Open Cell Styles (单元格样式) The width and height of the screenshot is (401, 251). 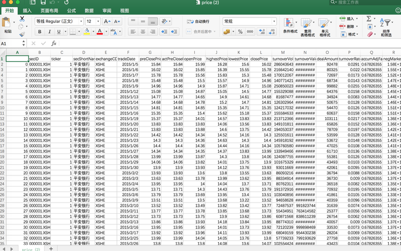coord(325,27)
